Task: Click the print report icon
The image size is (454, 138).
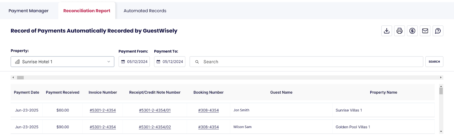Action: click(x=399, y=31)
